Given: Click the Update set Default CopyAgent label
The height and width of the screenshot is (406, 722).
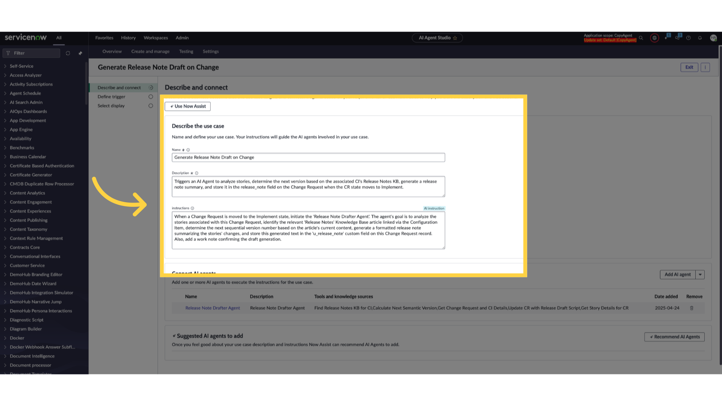Looking at the screenshot, I should [610, 40].
